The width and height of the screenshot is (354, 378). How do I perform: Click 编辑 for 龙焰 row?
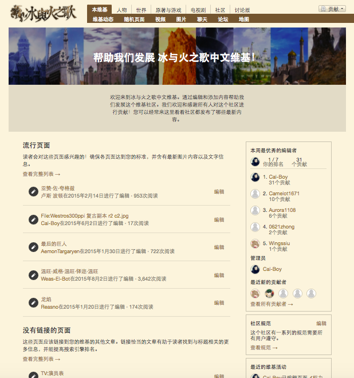pos(219,303)
